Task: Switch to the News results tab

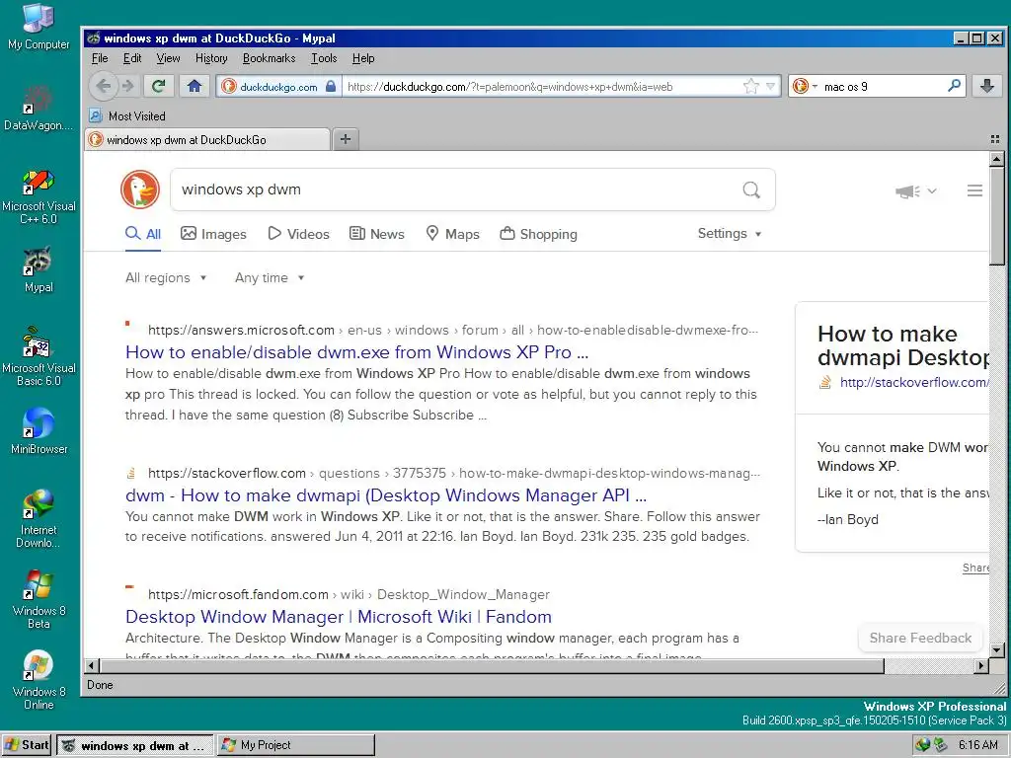Action: (377, 234)
